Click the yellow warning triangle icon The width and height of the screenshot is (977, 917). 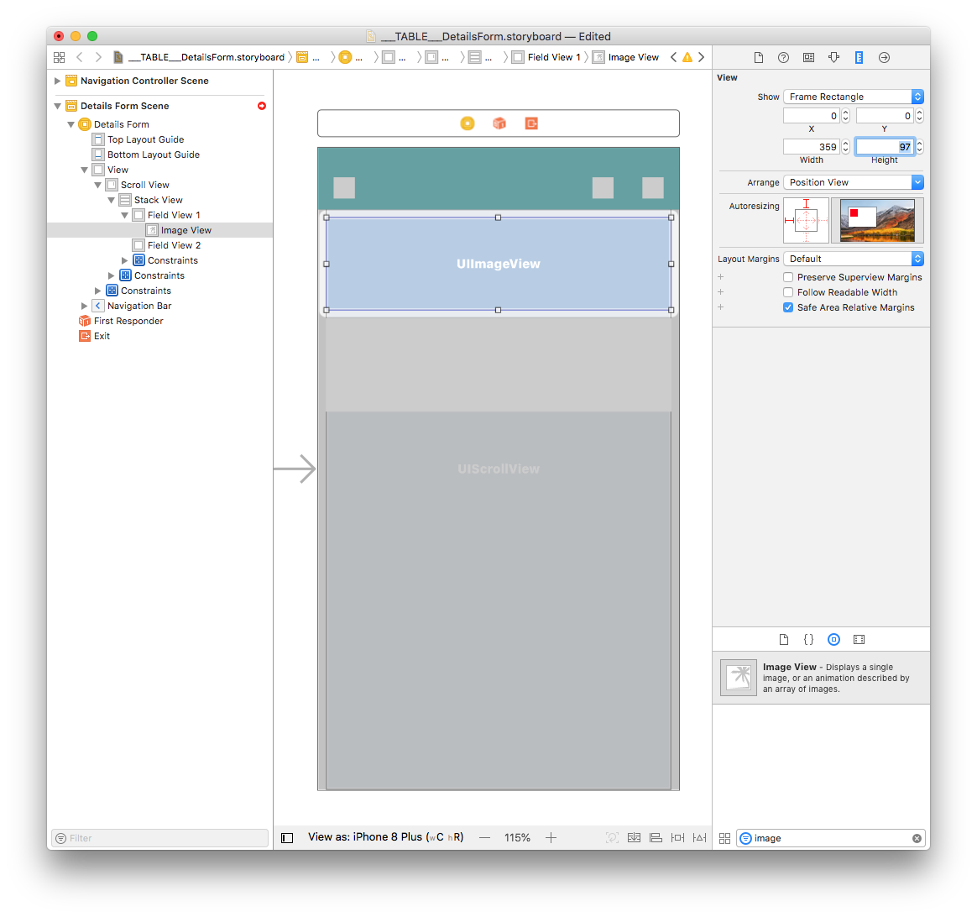687,57
